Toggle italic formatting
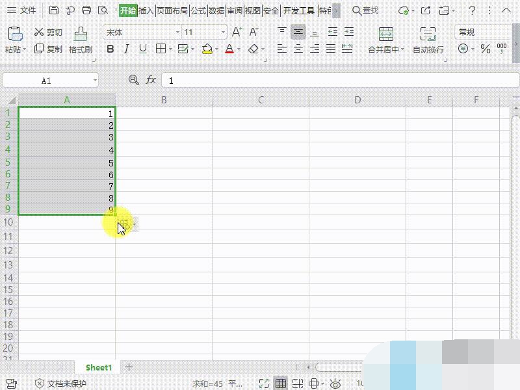This screenshot has width=520, height=390. point(126,49)
